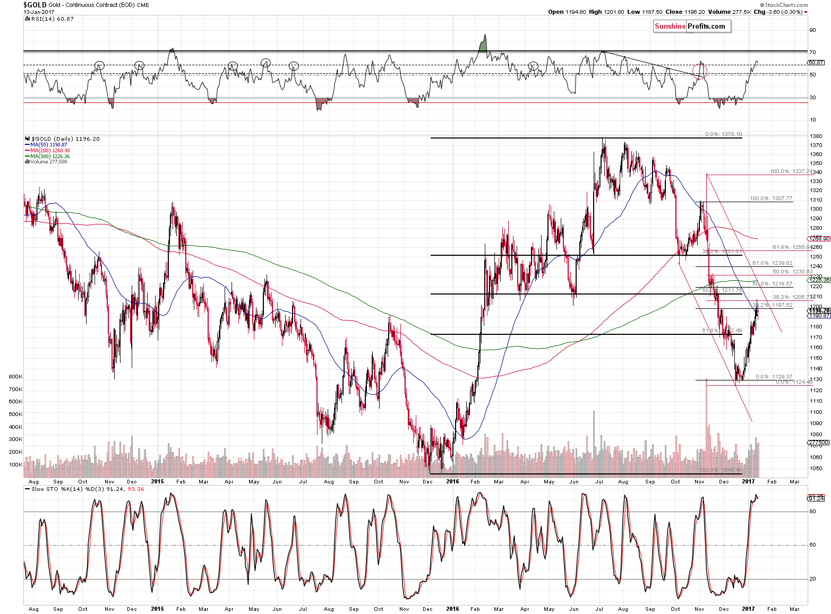831x614 pixels.
Task: Click the 277500 volume tag on right axis
Action: pos(818,442)
